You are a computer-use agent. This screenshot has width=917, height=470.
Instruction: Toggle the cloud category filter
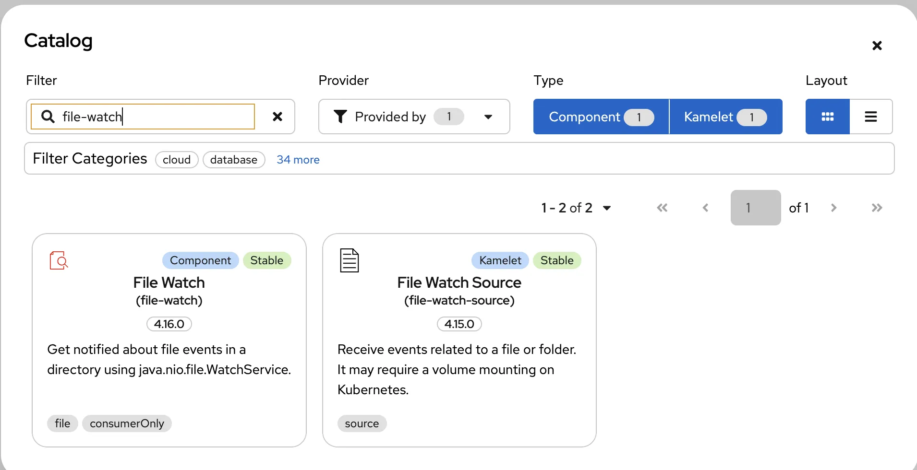176,159
